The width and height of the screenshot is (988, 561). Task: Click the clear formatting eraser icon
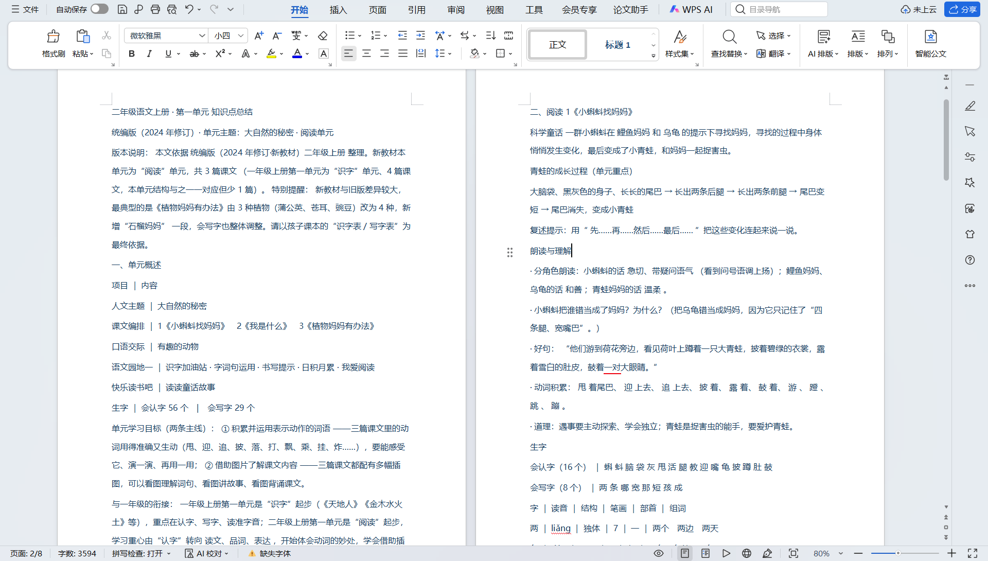tap(323, 36)
